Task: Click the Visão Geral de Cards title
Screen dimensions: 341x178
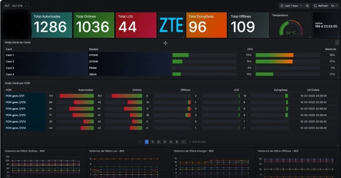Action: (18, 42)
